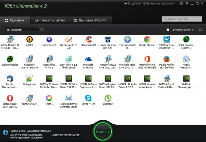
Task: Select Microsoft Word 2013 icon
Action: [147, 59]
